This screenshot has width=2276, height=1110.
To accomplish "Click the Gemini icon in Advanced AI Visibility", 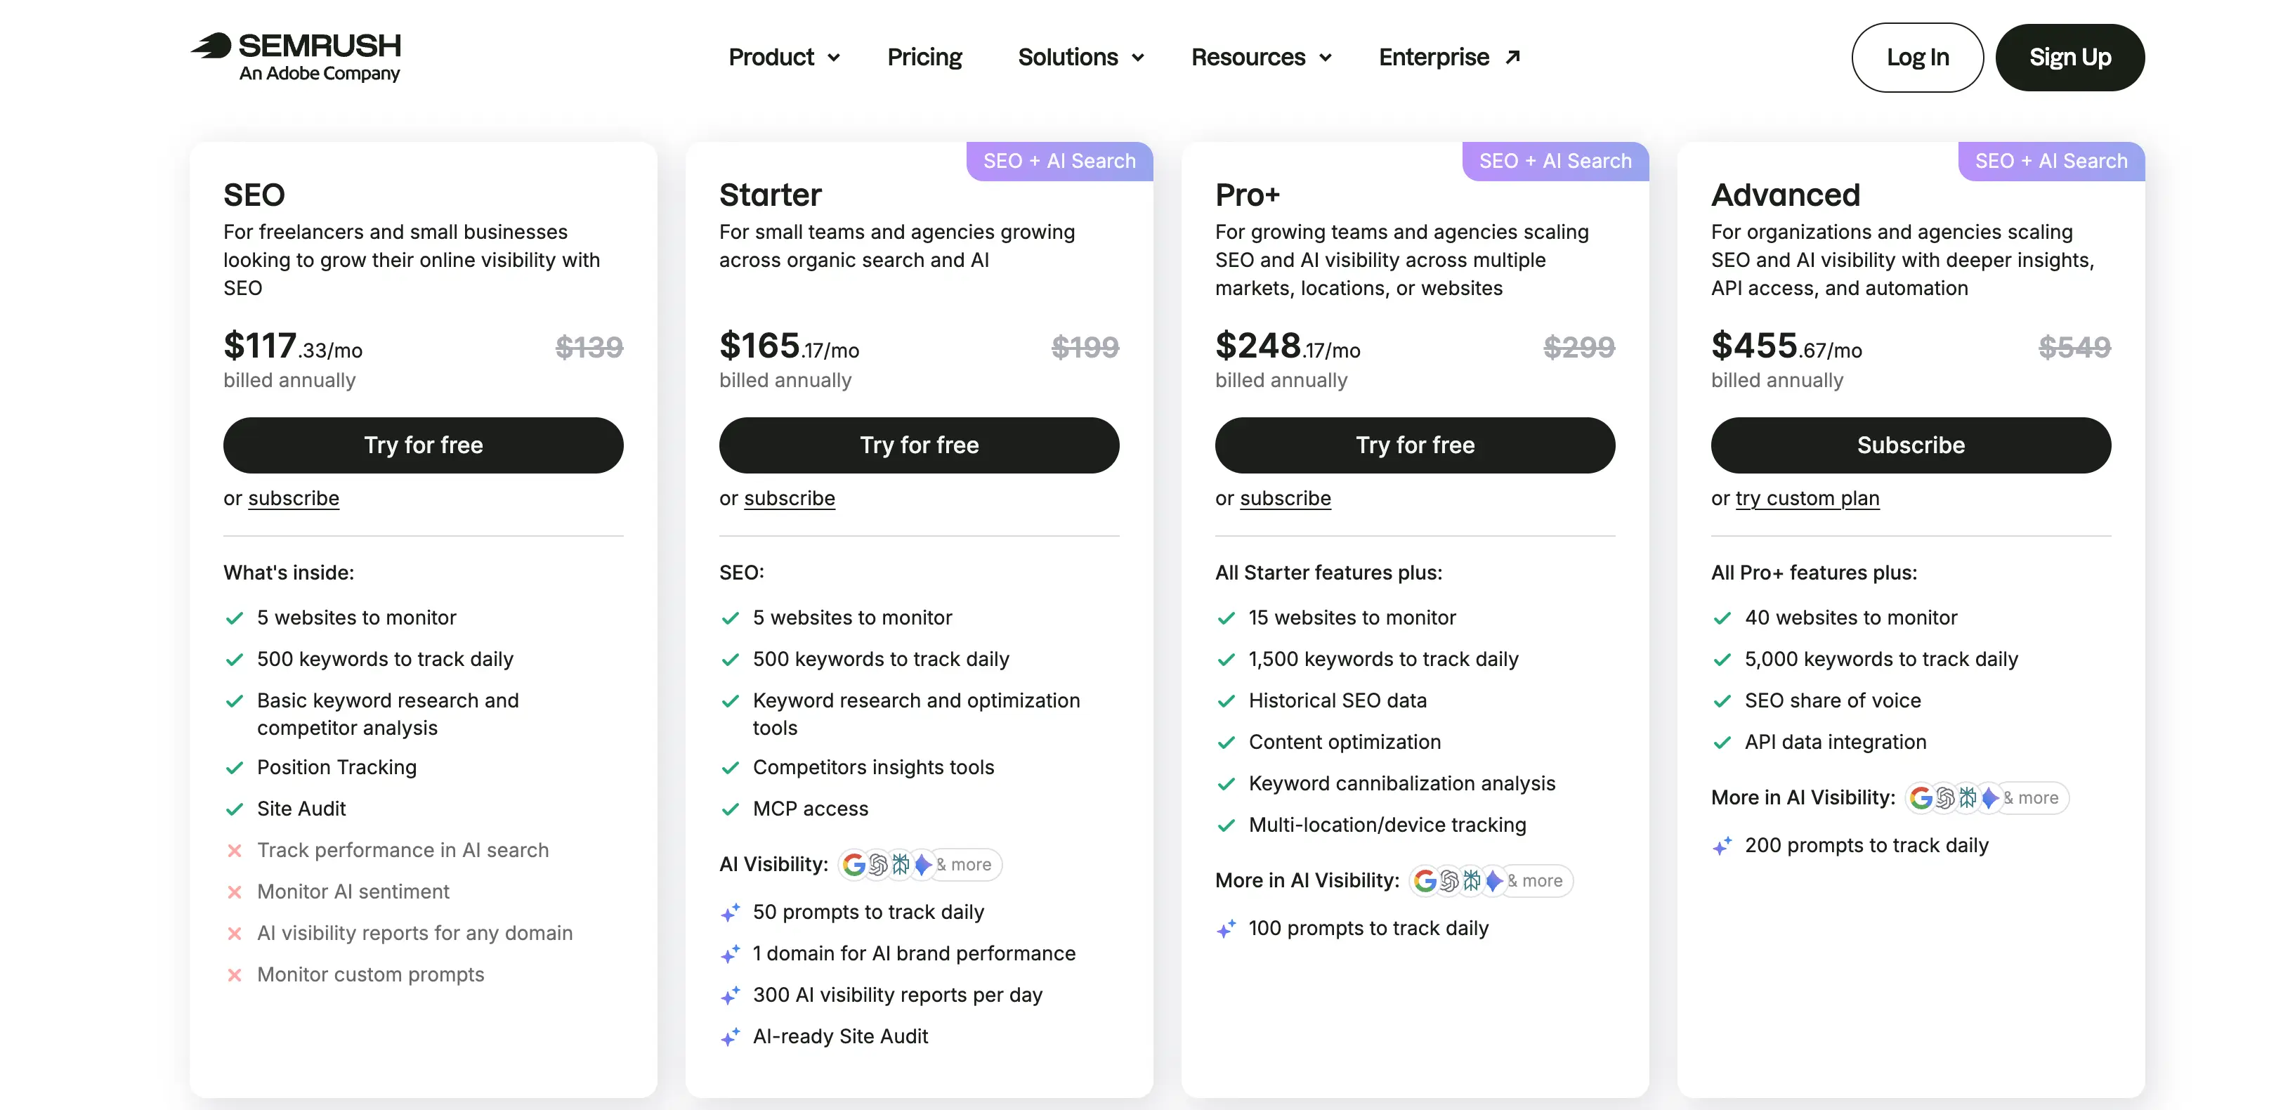I will tap(1989, 798).
